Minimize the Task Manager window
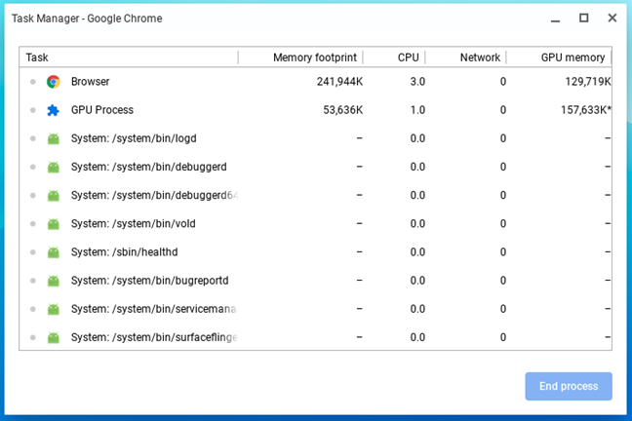The width and height of the screenshot is (632, 421). tap(555, 19)
